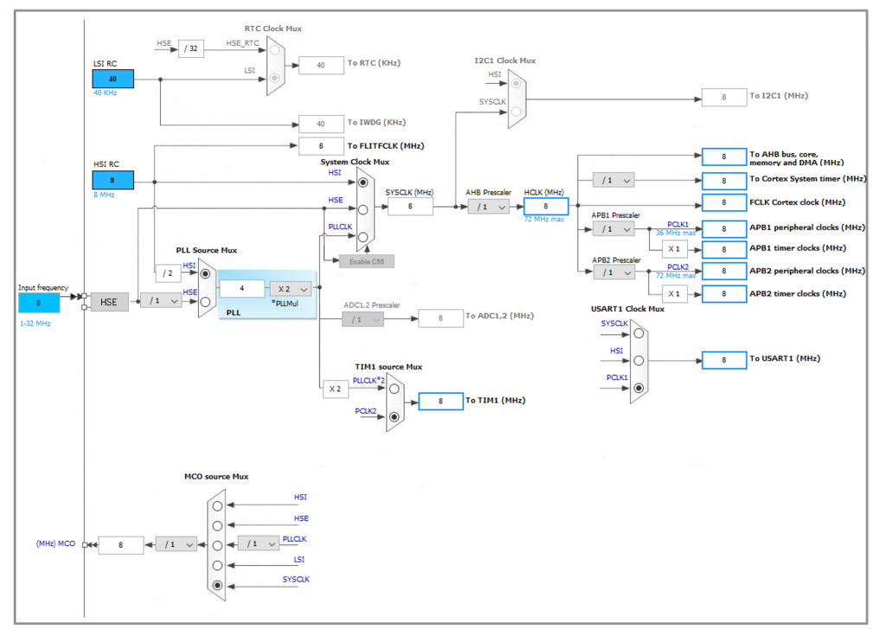Image resolution: width=886 pixels, height=636 pixels.
Task: Open the ADC1,2 Prescaler dropdown
Action: (363, 318)
